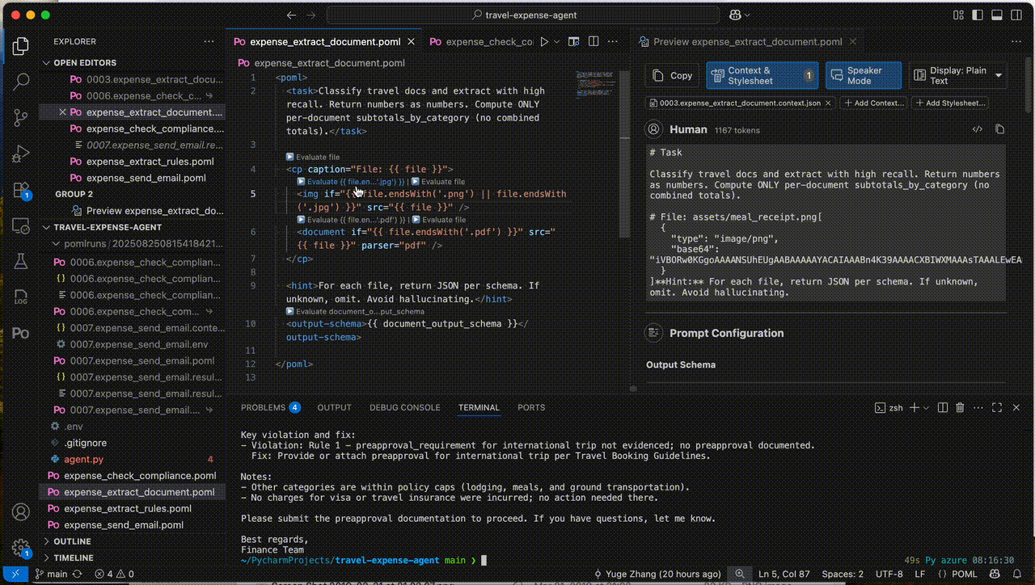
Task: Open Run and Debug view
Action: (x=22, y=154)
